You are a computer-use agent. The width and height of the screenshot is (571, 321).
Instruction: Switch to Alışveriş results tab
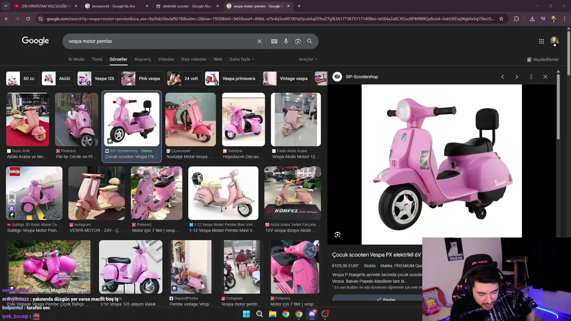pyautogui.click(x=143, y=59)
